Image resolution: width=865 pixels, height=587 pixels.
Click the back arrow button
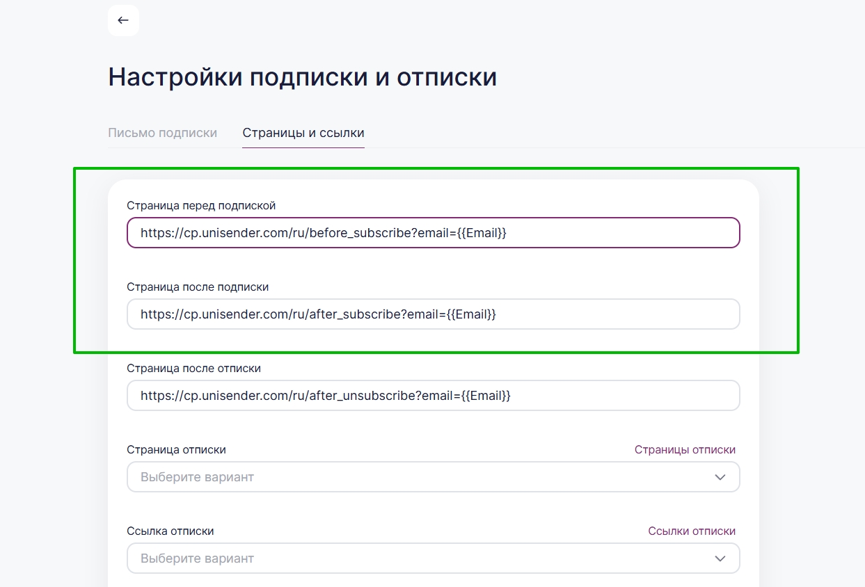123,20
